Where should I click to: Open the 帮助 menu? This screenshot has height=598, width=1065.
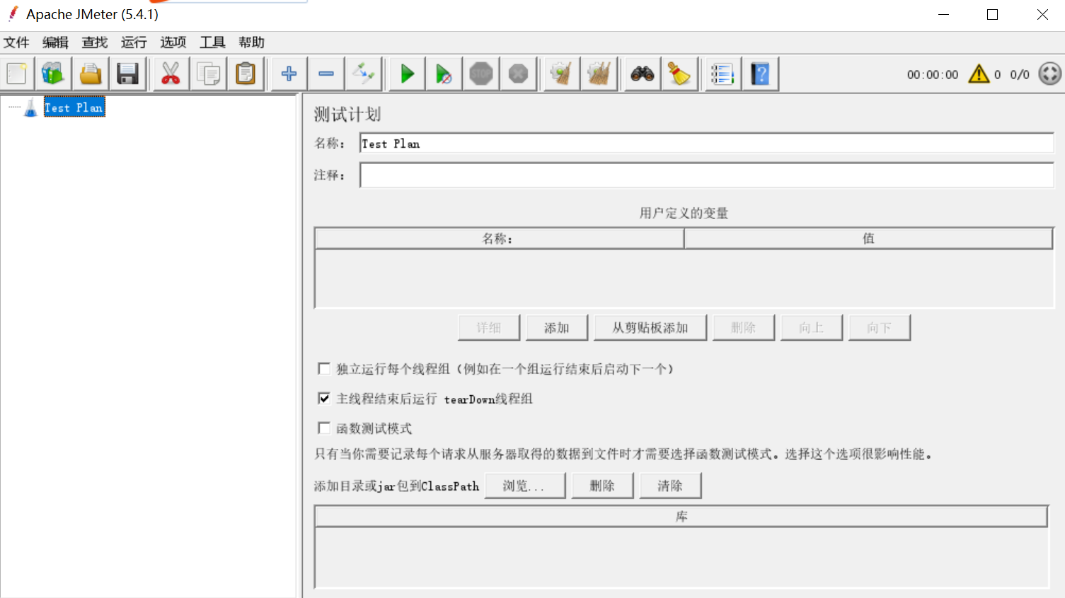[251, 42]
